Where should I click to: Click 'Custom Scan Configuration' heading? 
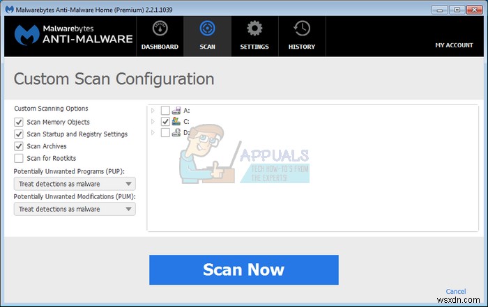coord(114,79)
